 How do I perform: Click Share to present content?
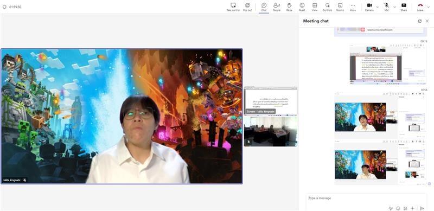coord(404,7)
